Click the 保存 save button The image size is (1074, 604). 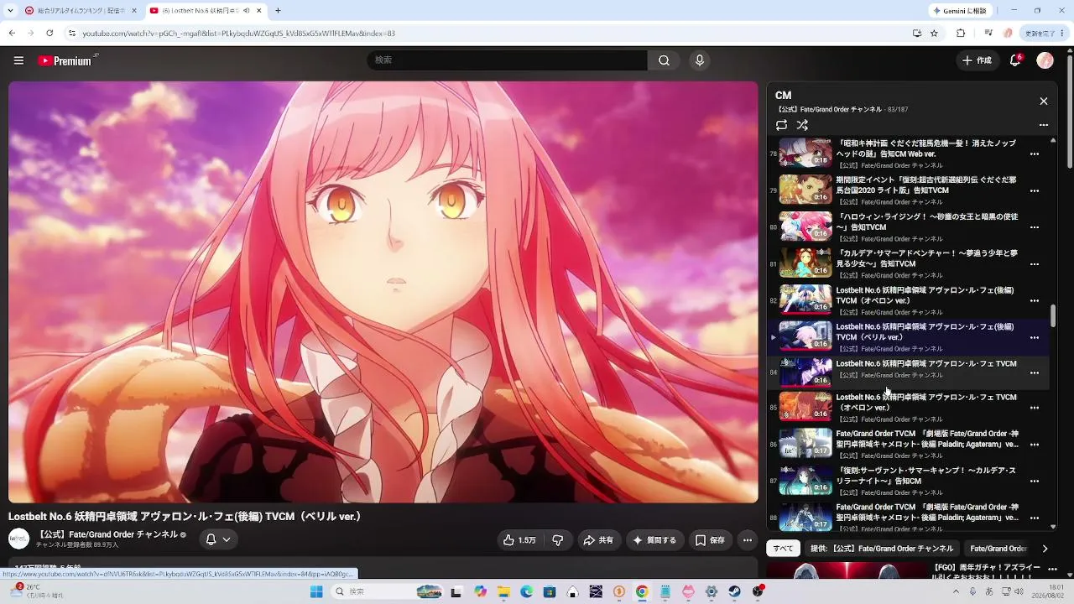point(710,540)
